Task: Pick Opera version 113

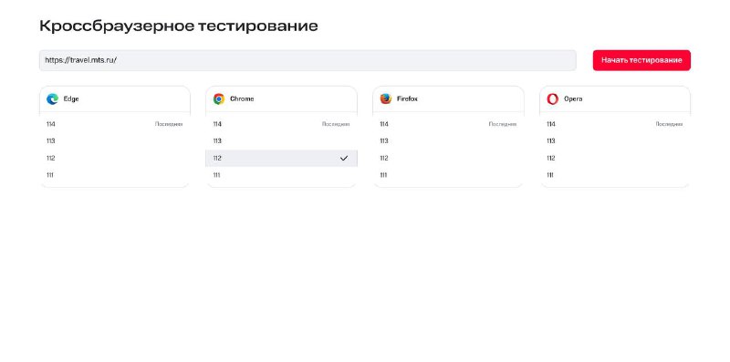Action: tap(615, 141)
